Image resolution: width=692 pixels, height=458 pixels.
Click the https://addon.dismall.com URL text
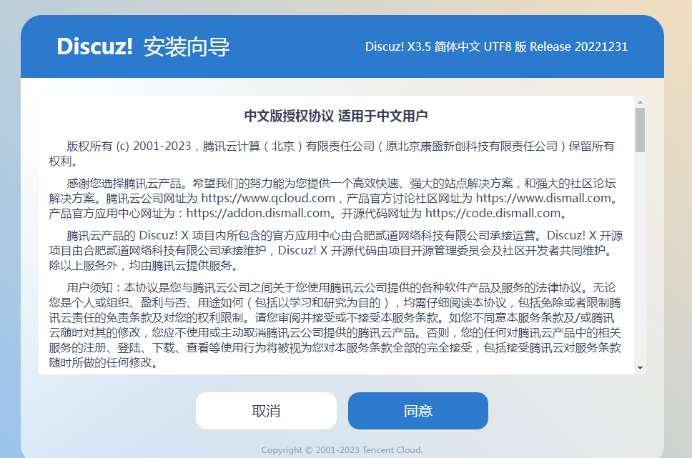pos(258,213)
